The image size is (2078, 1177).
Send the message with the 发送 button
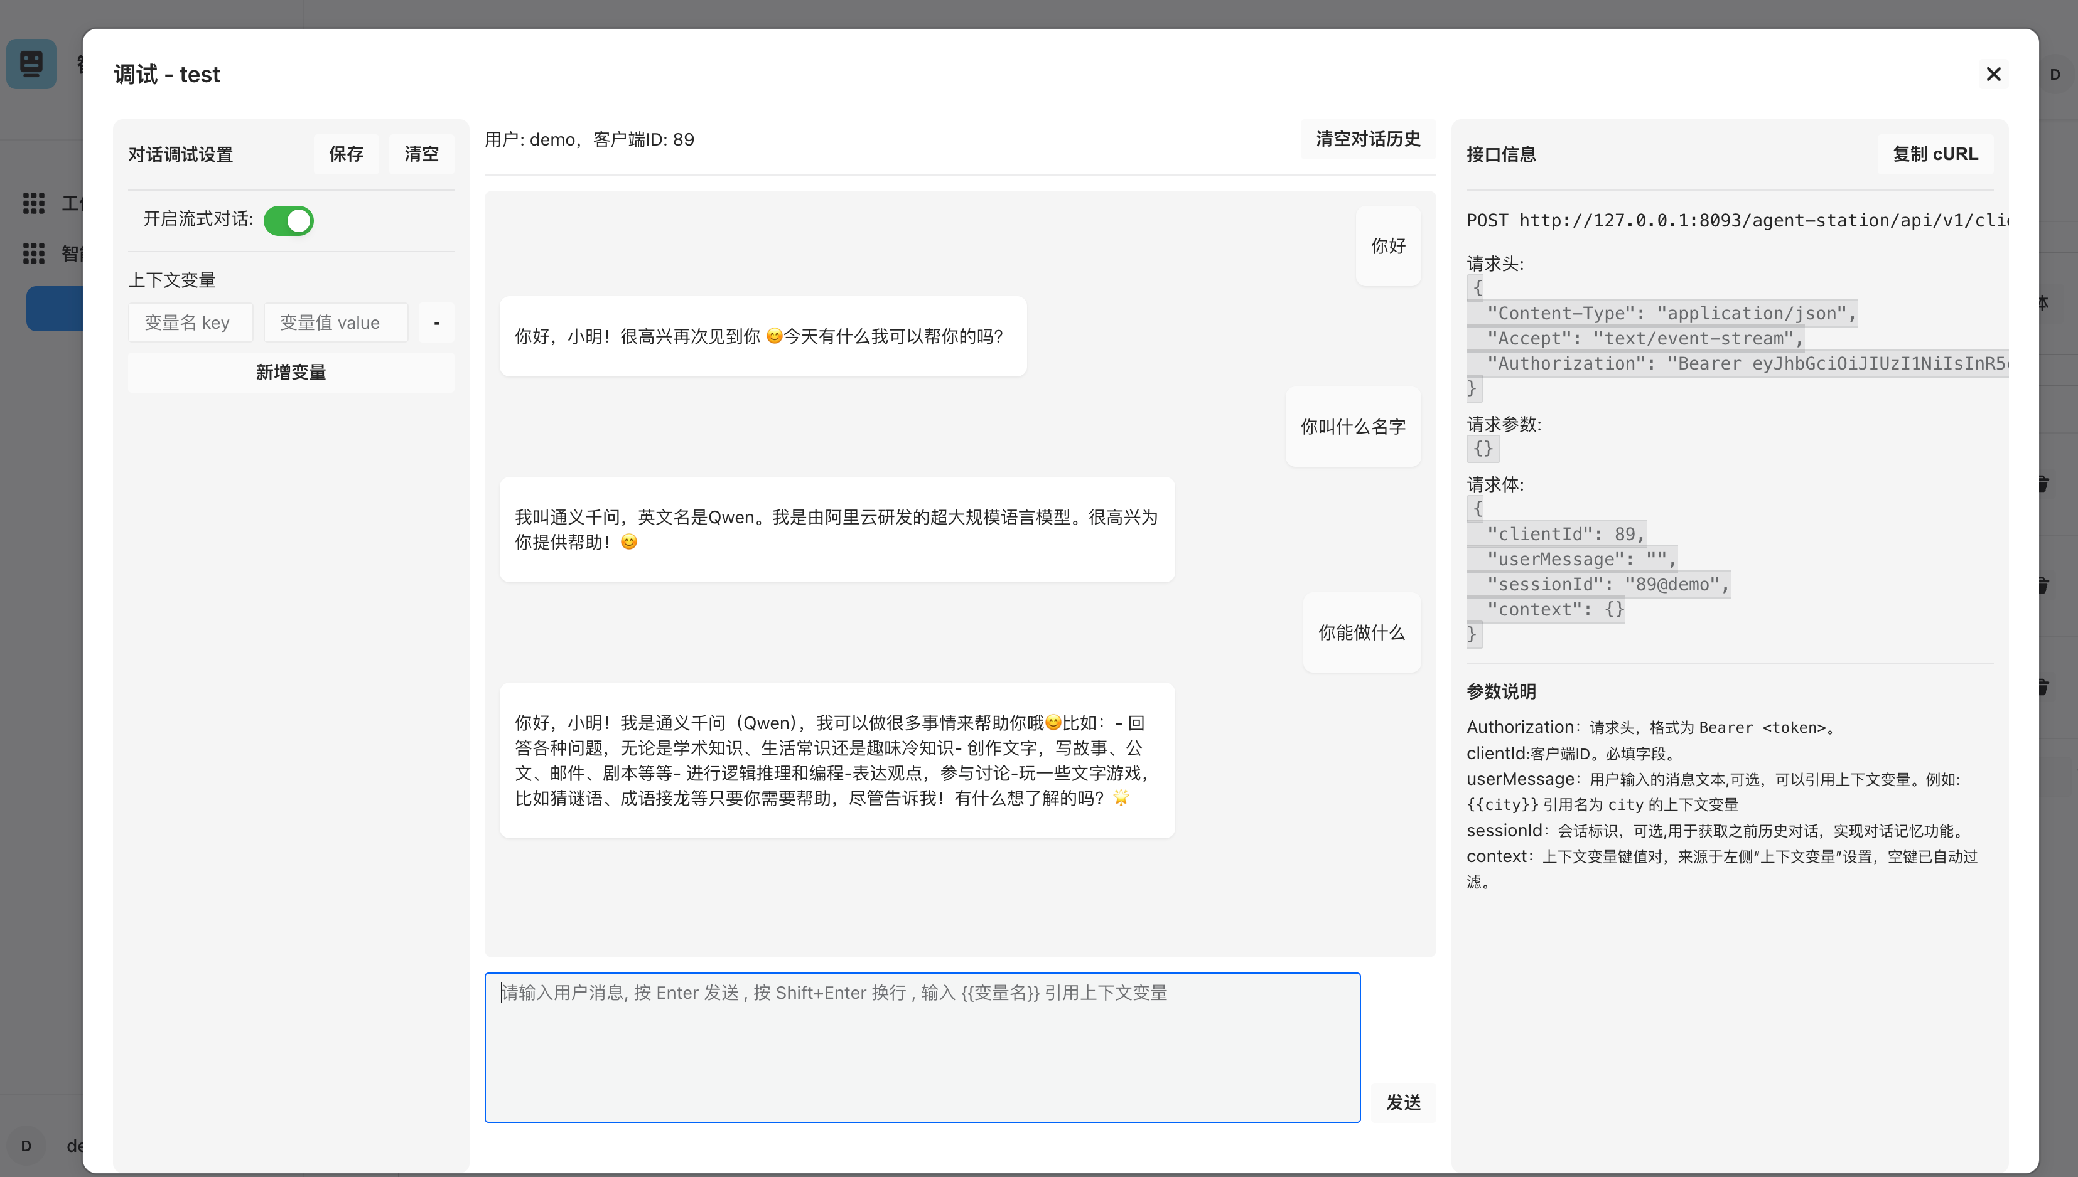[1403, 1102]
